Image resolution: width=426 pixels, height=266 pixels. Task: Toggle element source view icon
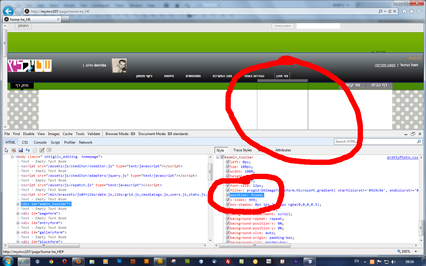pyautogui.click(x=35, y=150)
